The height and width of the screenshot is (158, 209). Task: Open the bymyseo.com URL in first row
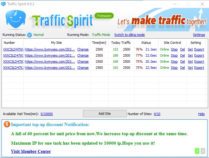pos(50,49)
